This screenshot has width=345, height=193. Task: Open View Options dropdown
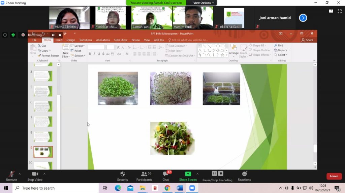tap(203, 3)
